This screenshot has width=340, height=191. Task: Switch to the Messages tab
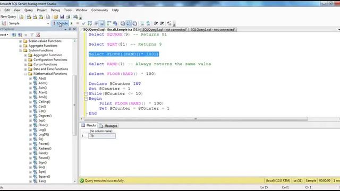pyautogui.click(x=108, y=126)
